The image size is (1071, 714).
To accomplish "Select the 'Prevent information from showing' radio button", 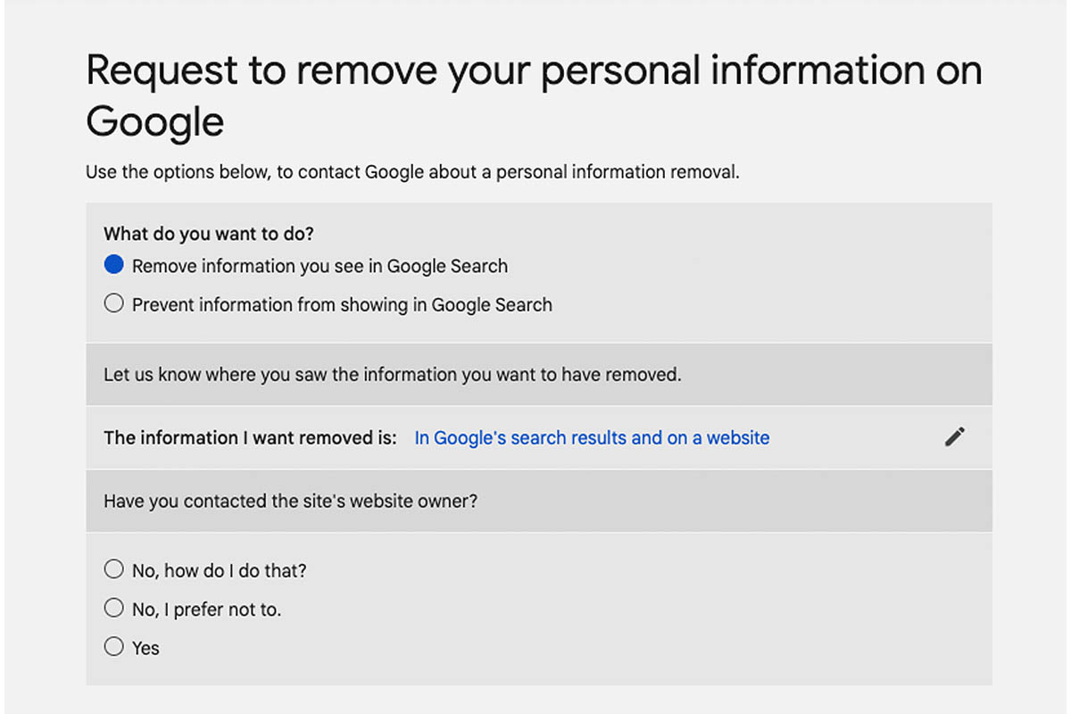I will point(113,304).
